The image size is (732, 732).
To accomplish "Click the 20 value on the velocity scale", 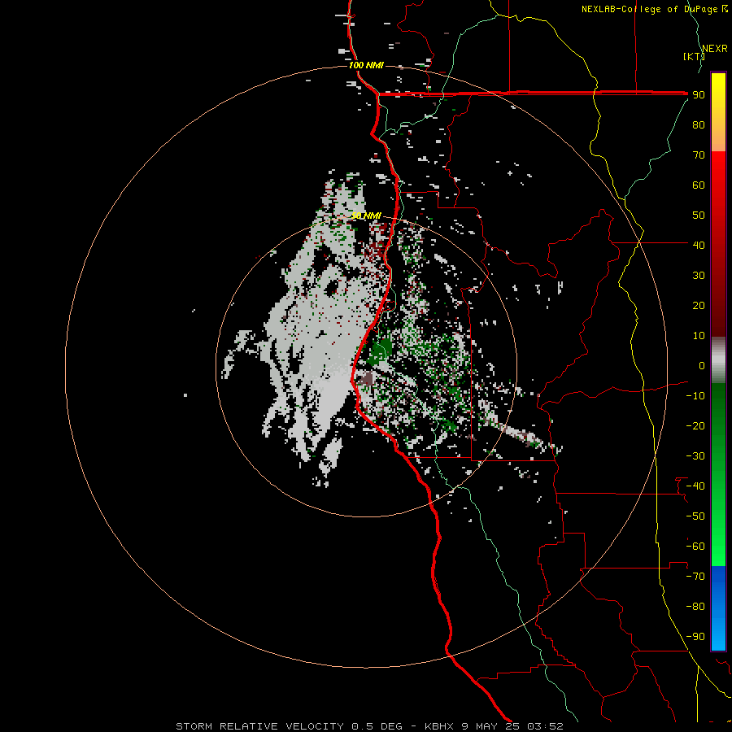I will coord(699,306).
